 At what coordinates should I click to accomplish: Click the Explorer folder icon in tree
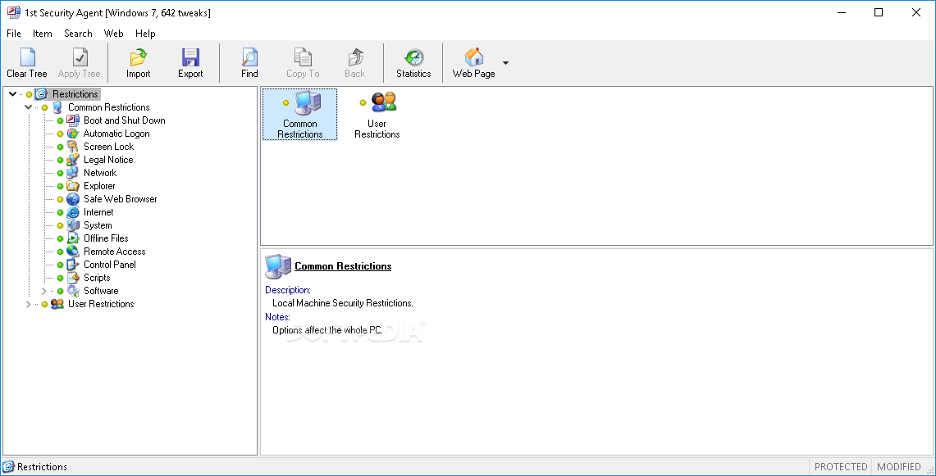pyautogui.click(x=73, y=186)
